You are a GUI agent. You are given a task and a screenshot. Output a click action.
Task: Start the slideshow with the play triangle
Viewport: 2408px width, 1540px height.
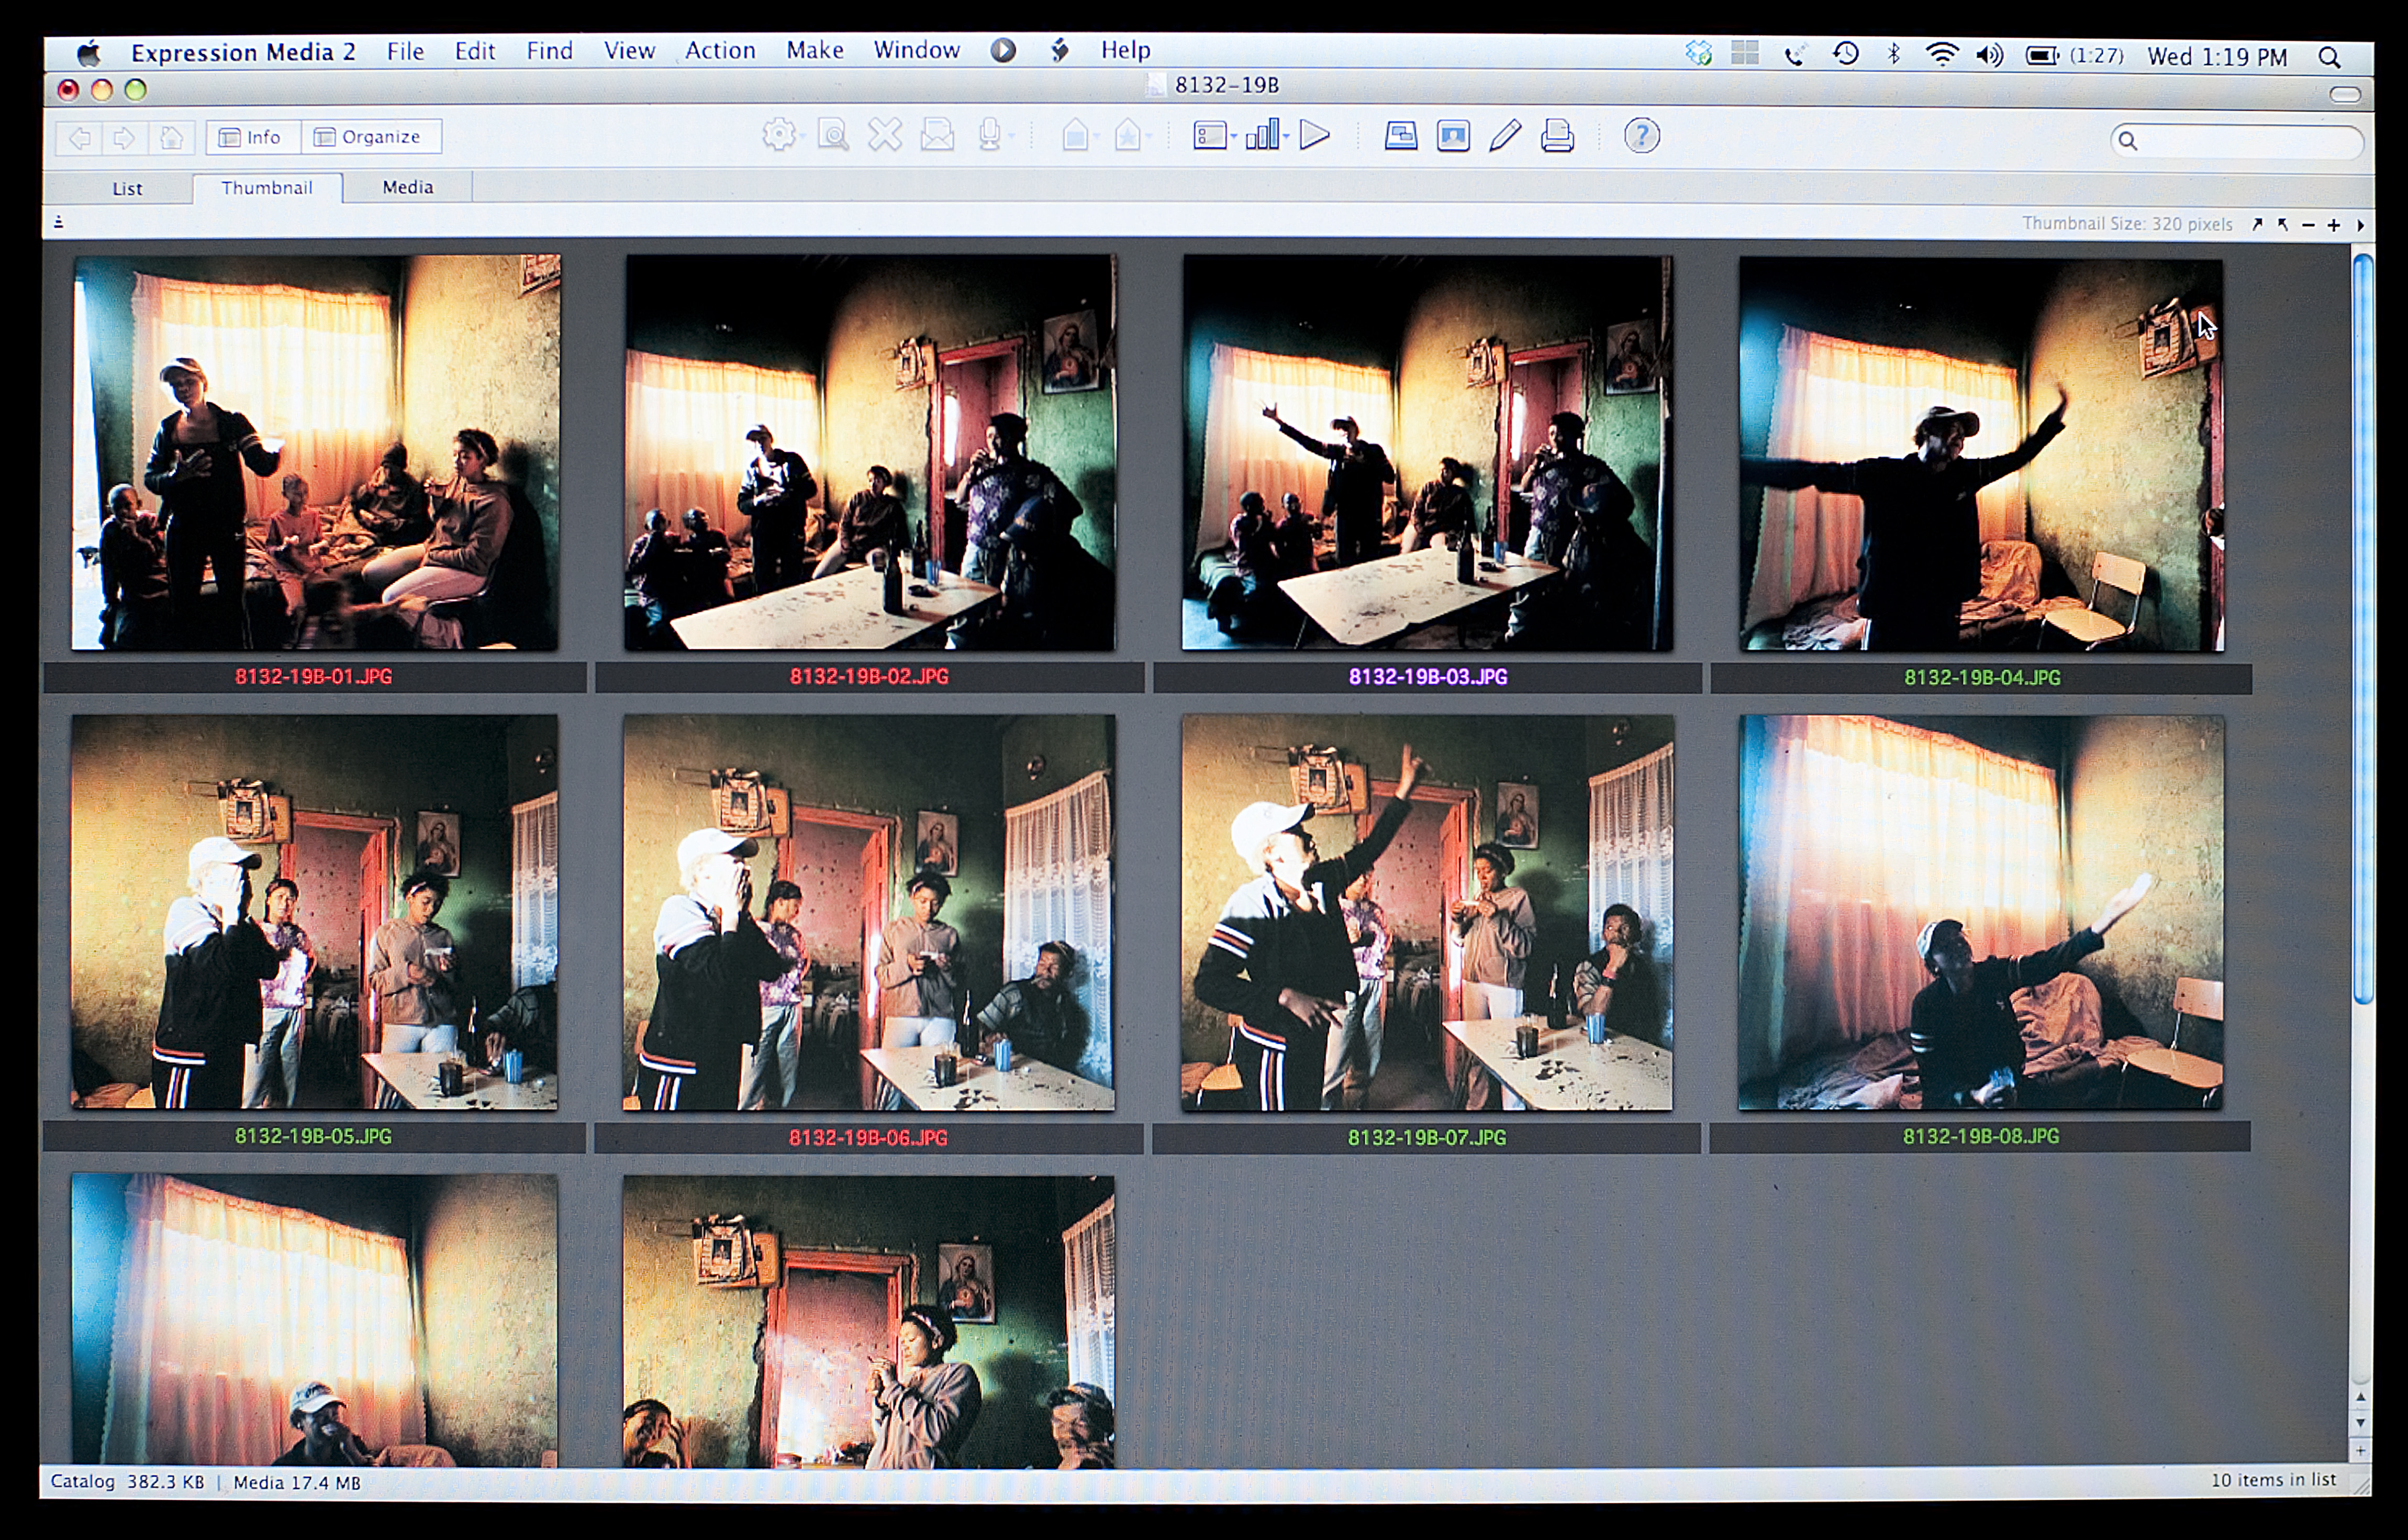pyautogui.click(x=1315, y=135)
